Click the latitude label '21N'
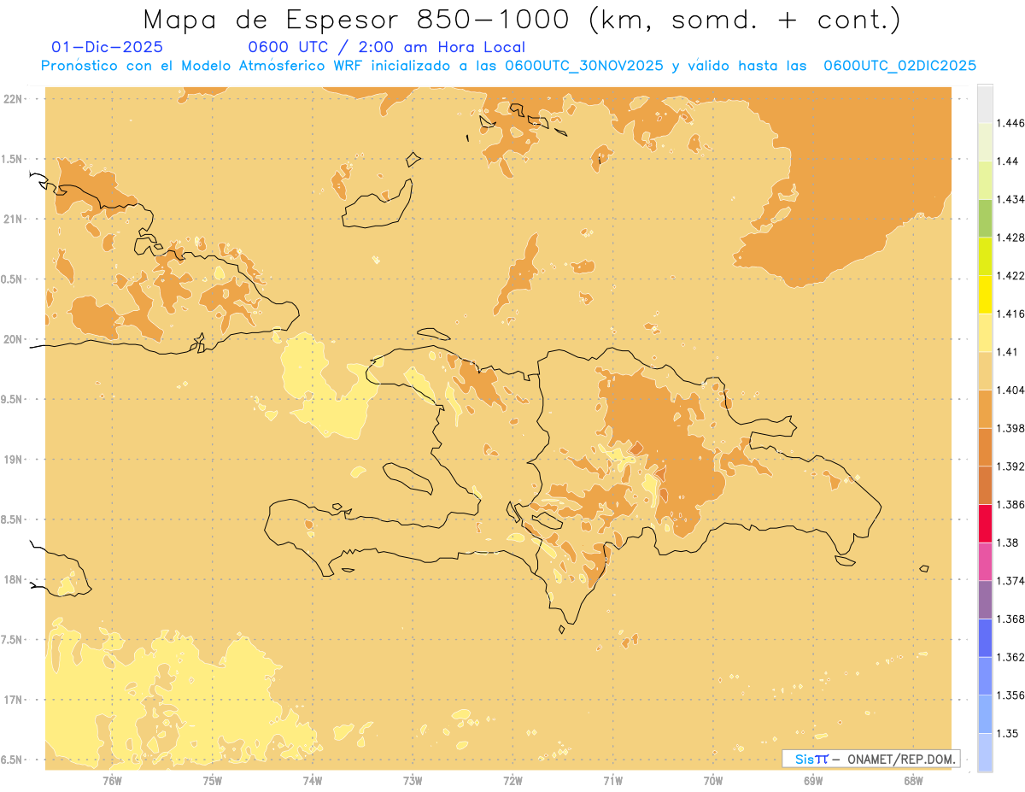The height and width of the screenshot is (792, 1025). (13, 219)
